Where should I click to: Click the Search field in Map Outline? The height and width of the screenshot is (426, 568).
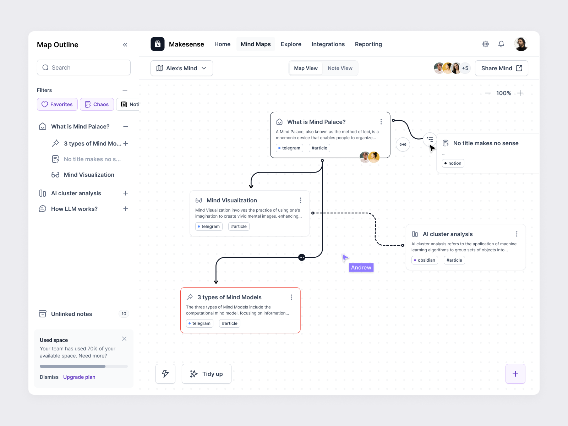(x=83, y=67)
